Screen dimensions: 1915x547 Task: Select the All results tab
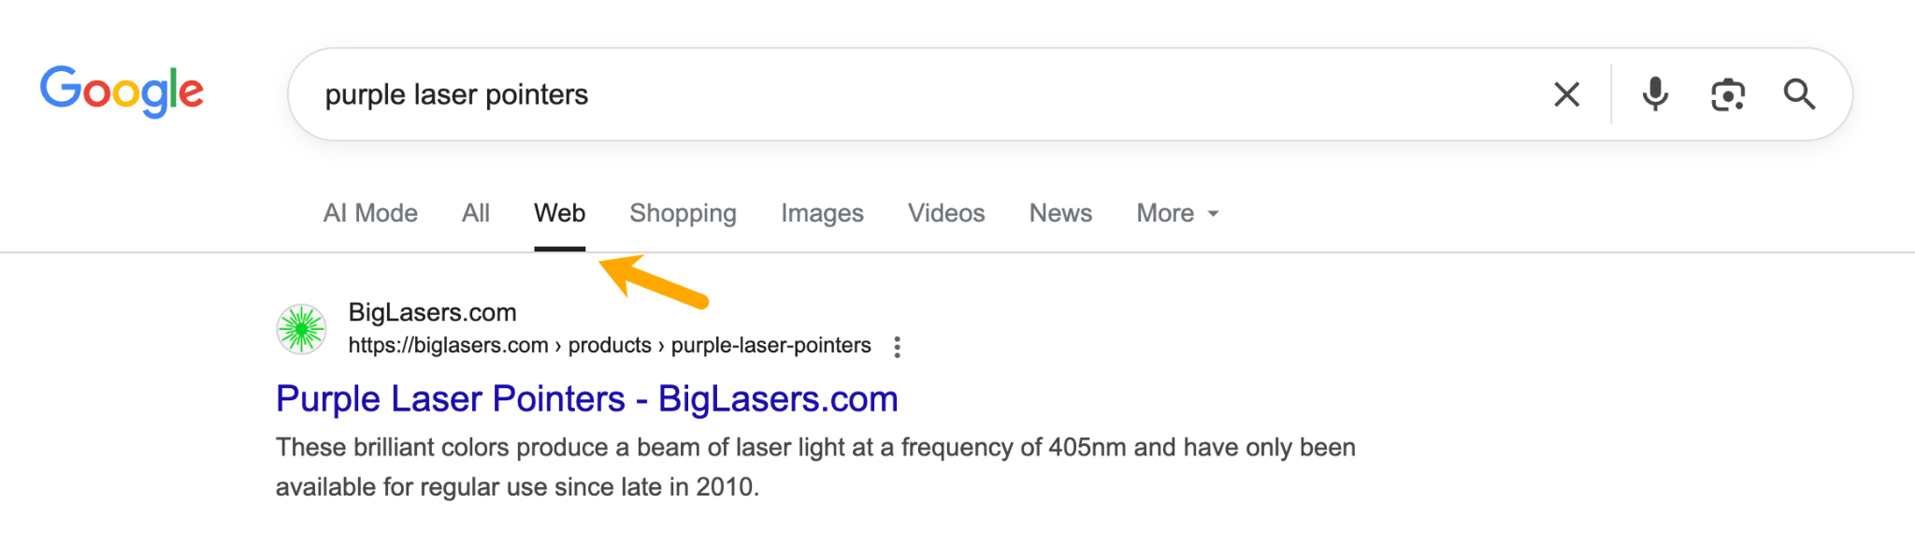475,213
